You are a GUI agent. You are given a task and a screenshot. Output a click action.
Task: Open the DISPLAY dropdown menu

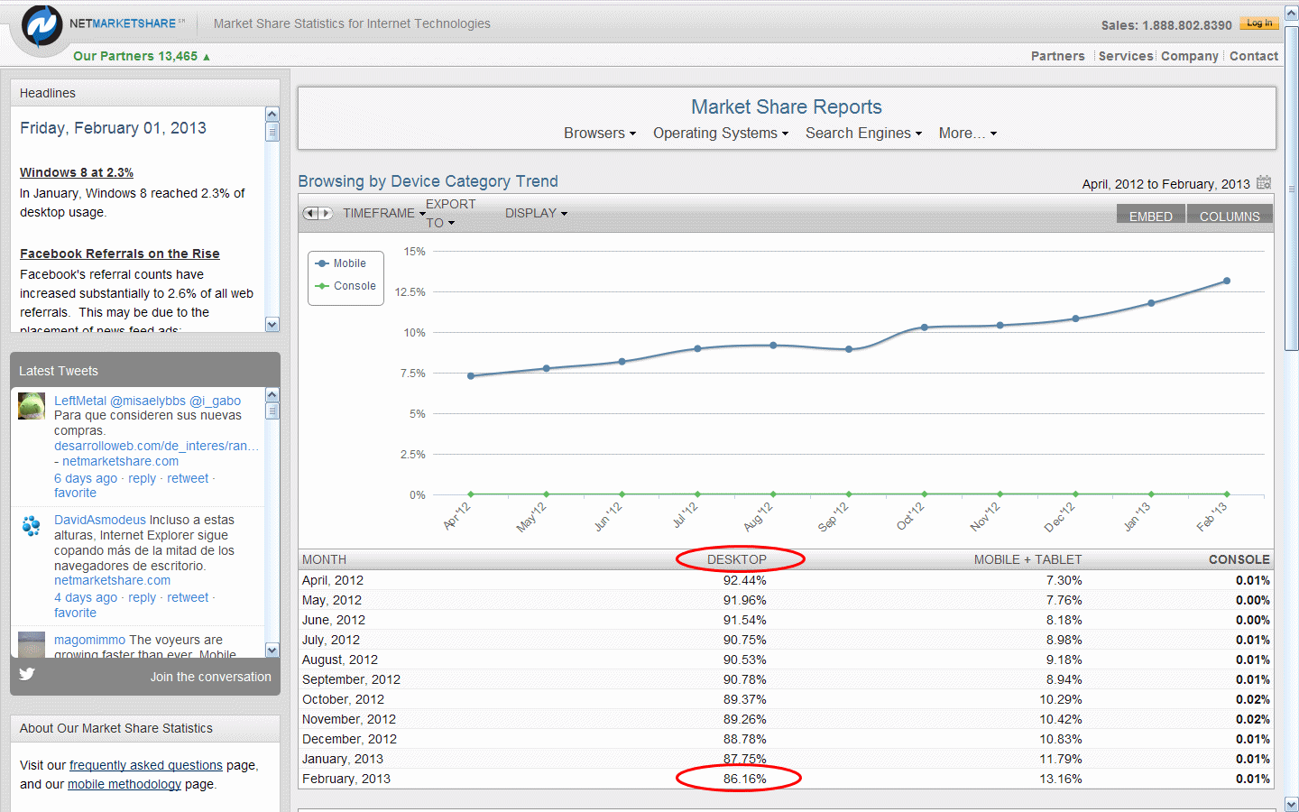click(x=536, y=213)
